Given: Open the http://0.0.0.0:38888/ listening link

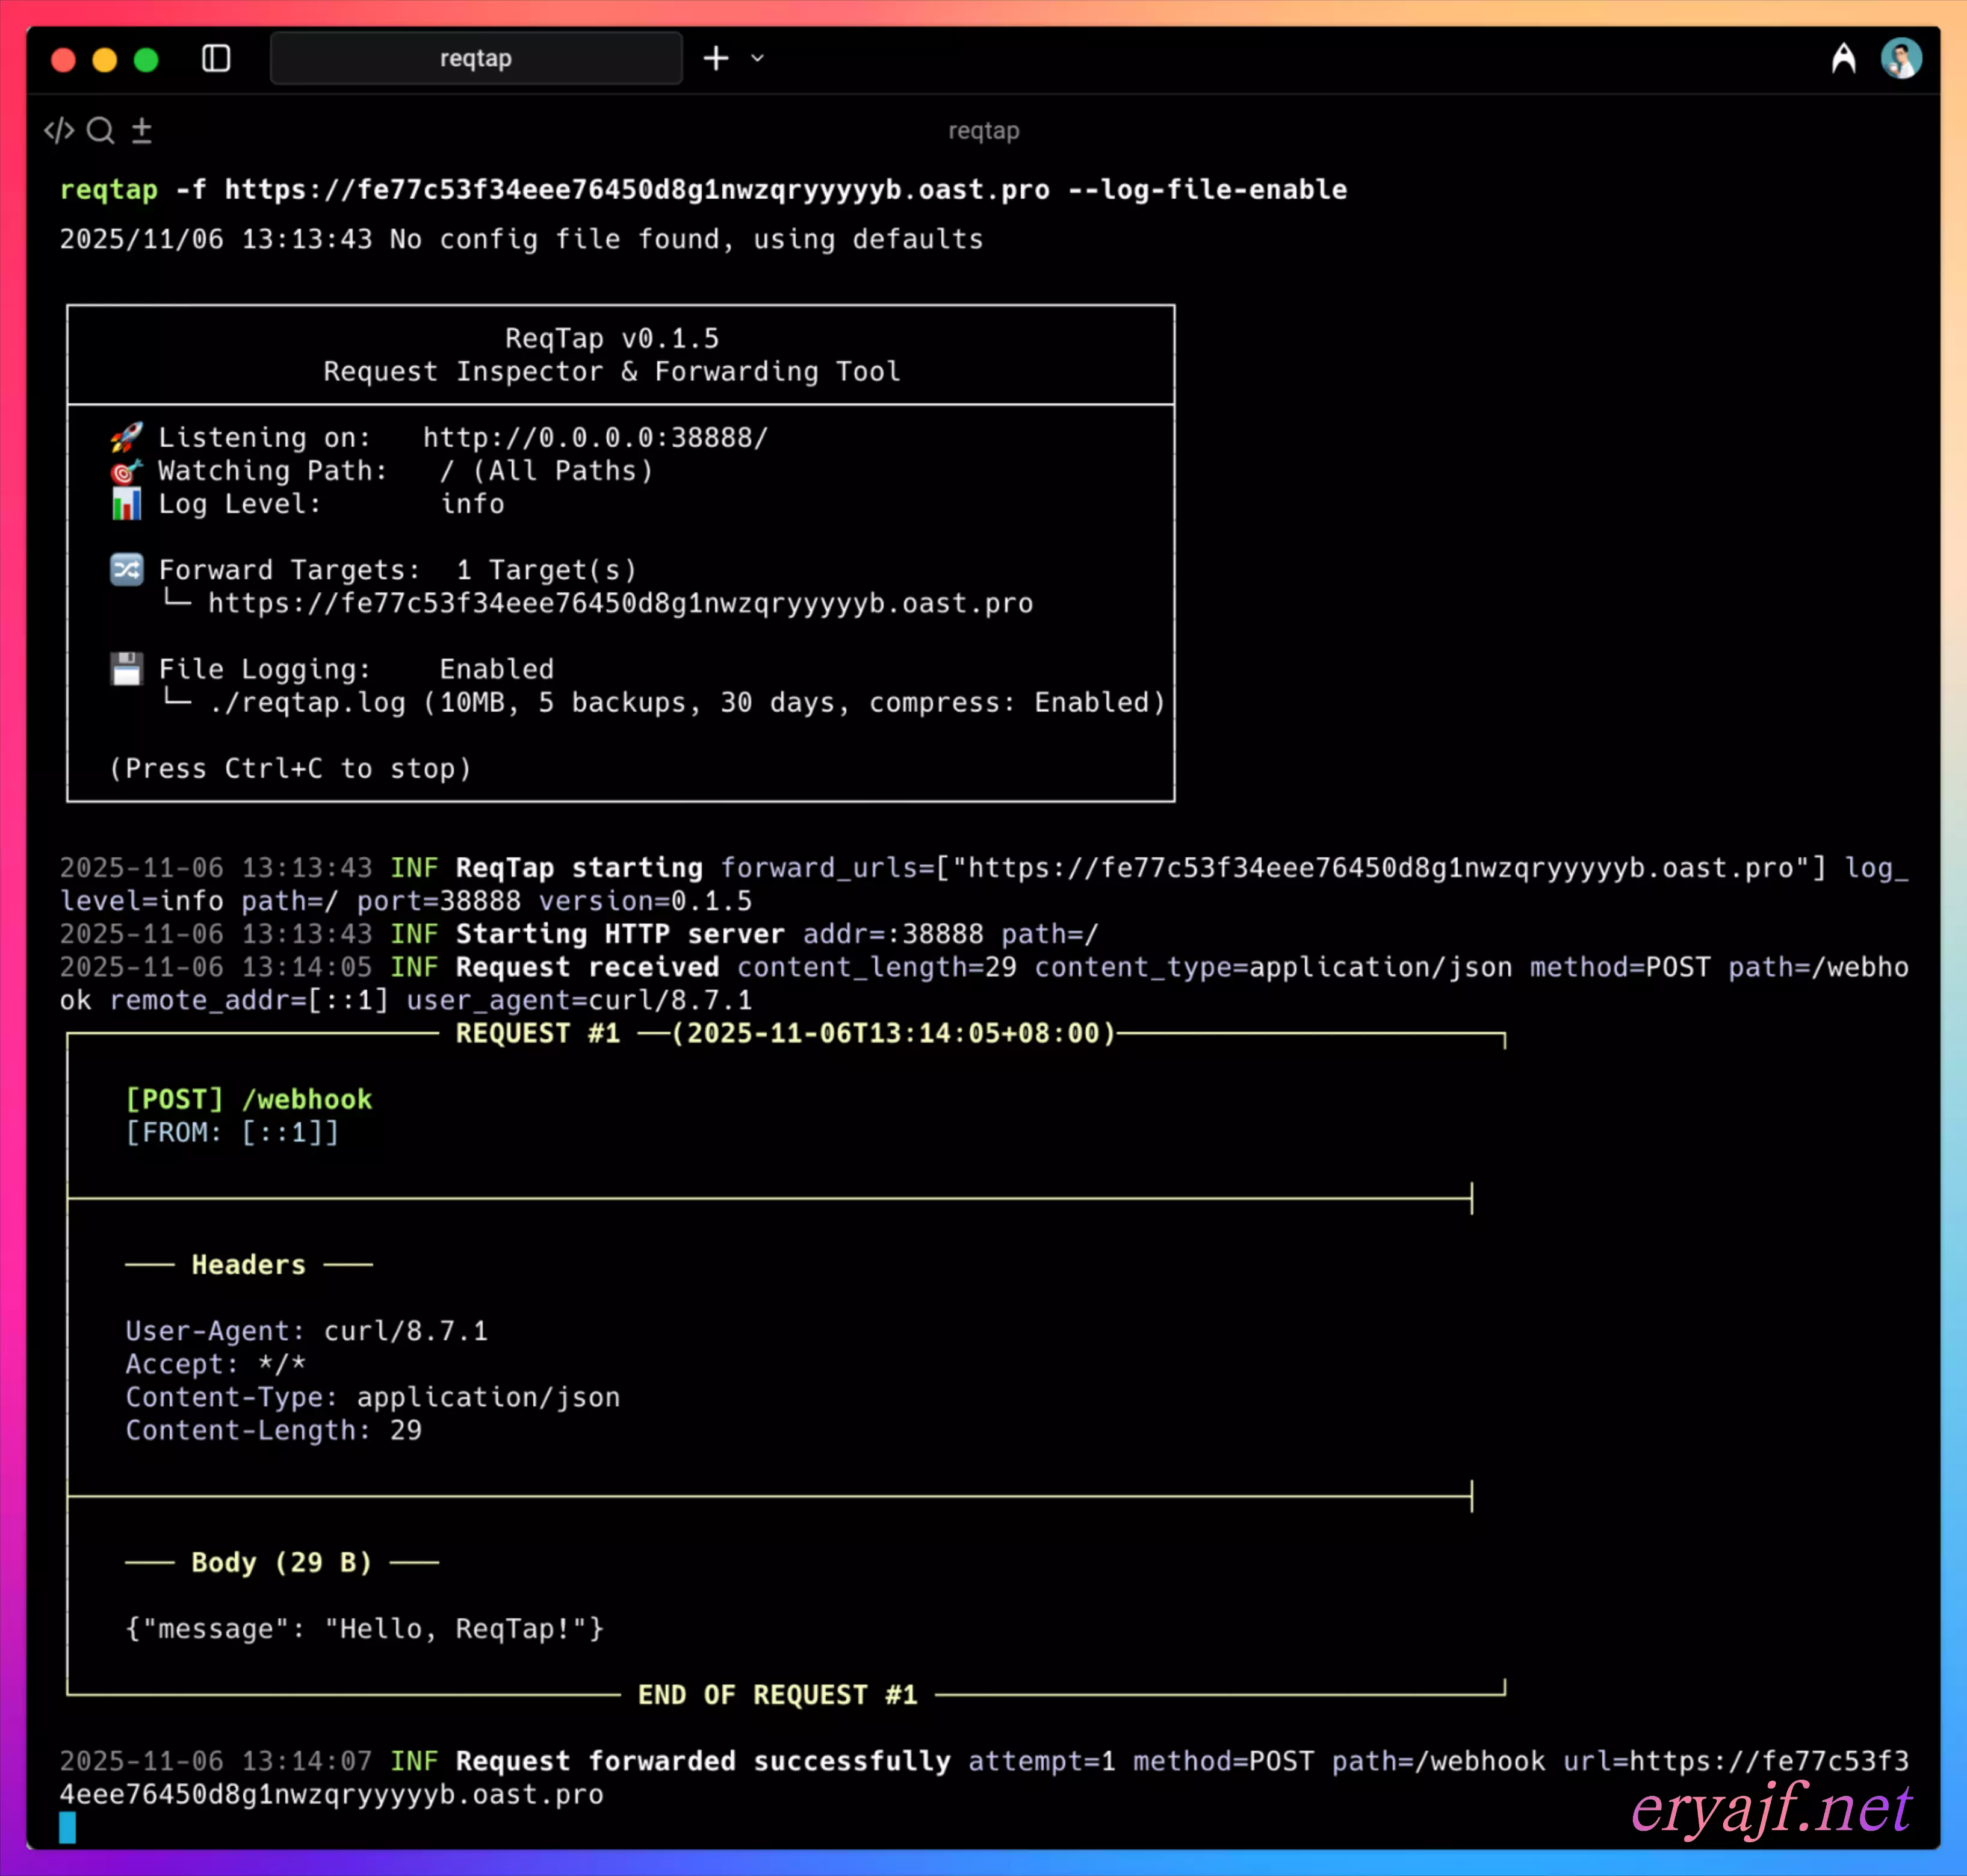Looking at the screenshot, I should click(595, 437).
